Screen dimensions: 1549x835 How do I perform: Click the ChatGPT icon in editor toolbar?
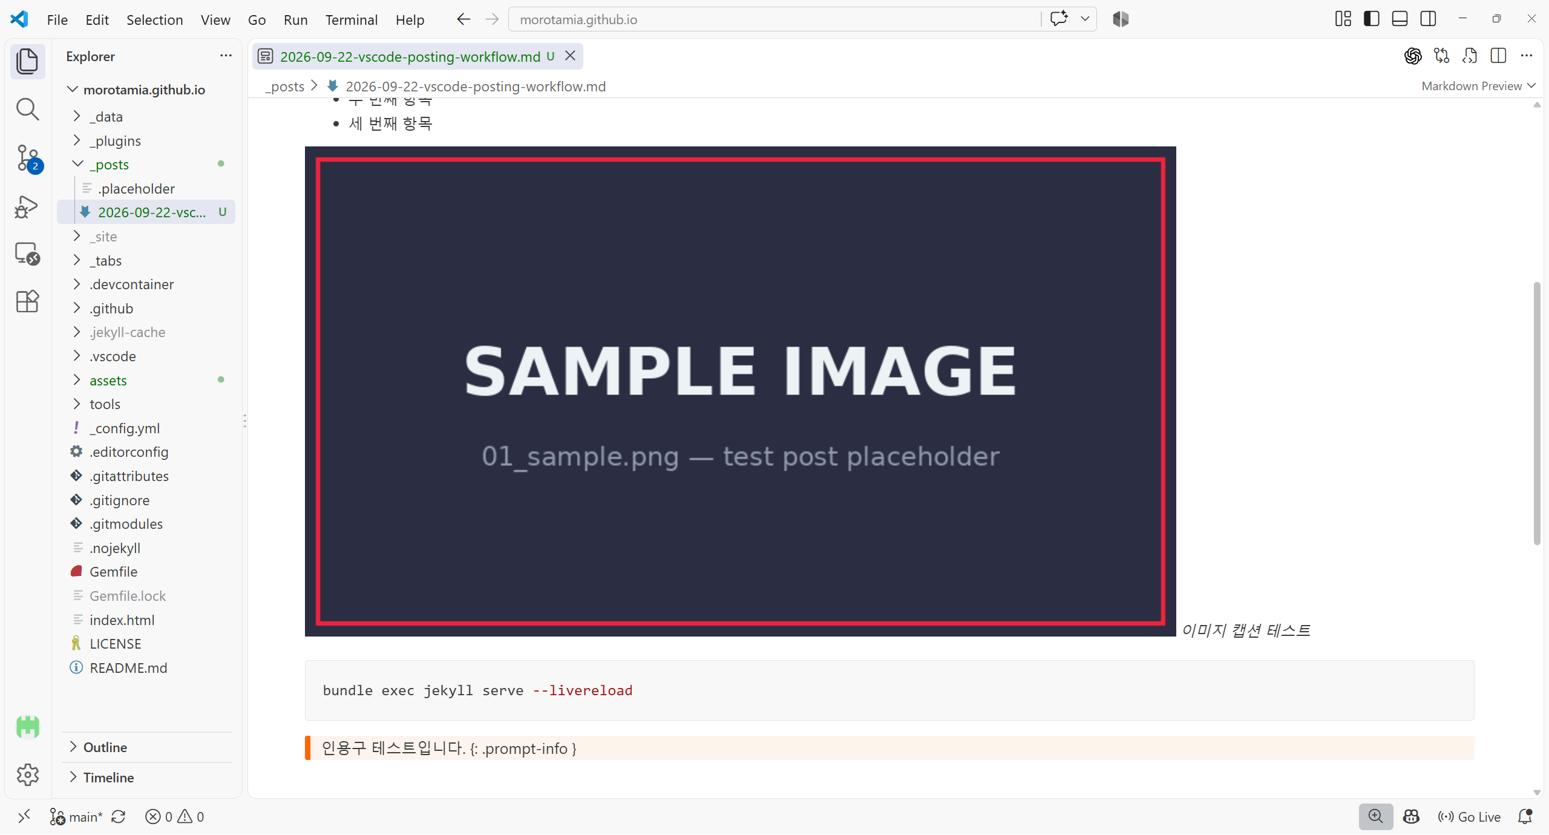tap(1413, 56)
